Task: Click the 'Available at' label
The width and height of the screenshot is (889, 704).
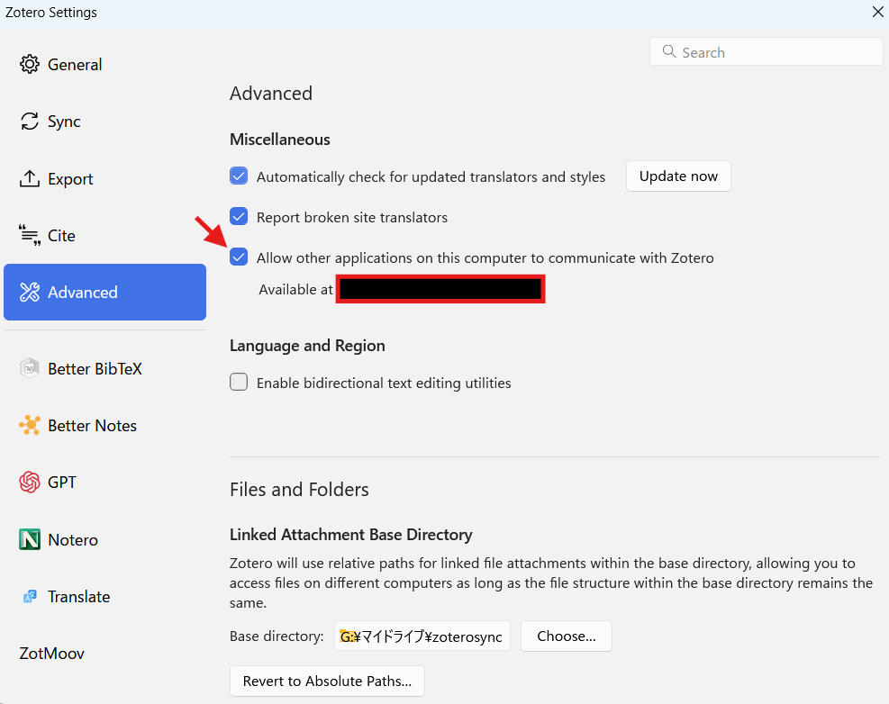Action: pos(296,290)
